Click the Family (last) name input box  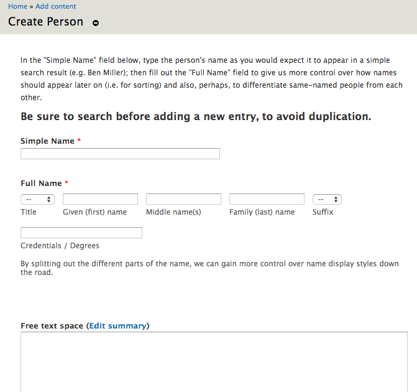[267, 199]
